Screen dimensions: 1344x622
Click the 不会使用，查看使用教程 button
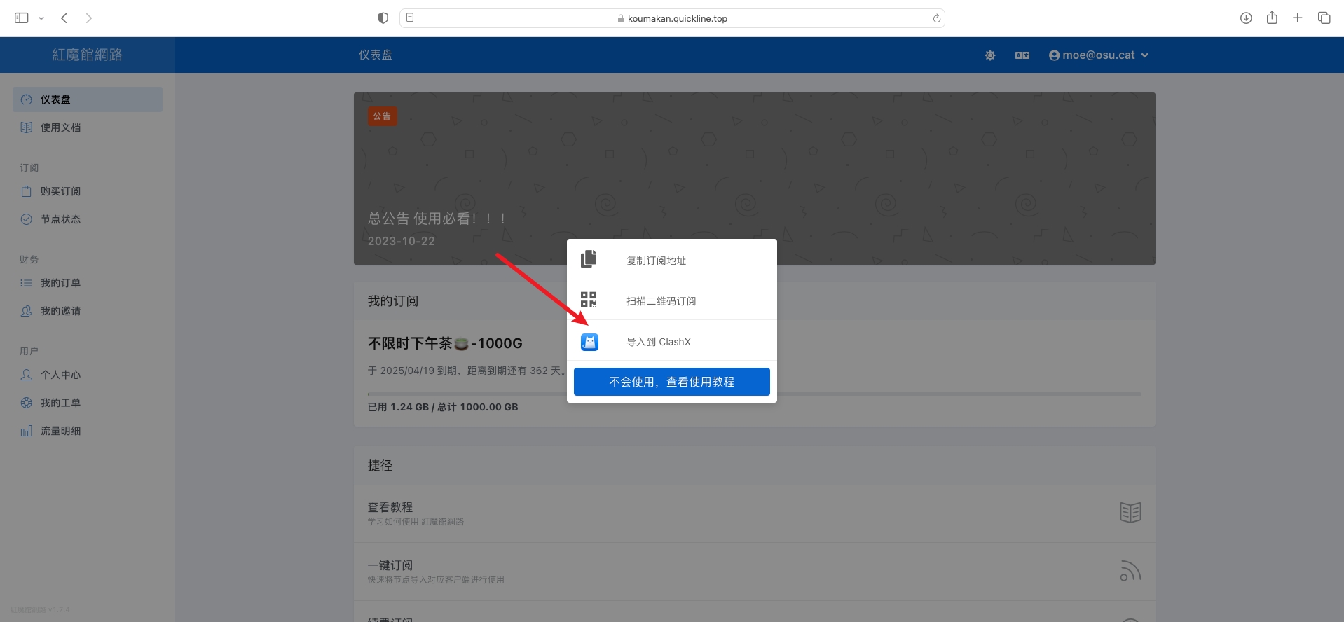click(671, 382)
